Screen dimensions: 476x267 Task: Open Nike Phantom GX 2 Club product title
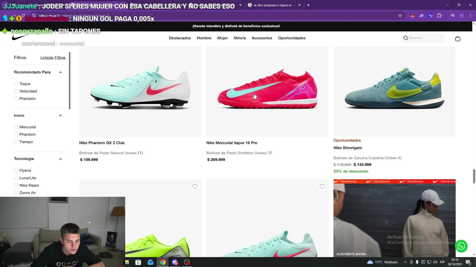click(x=102, y=143)
